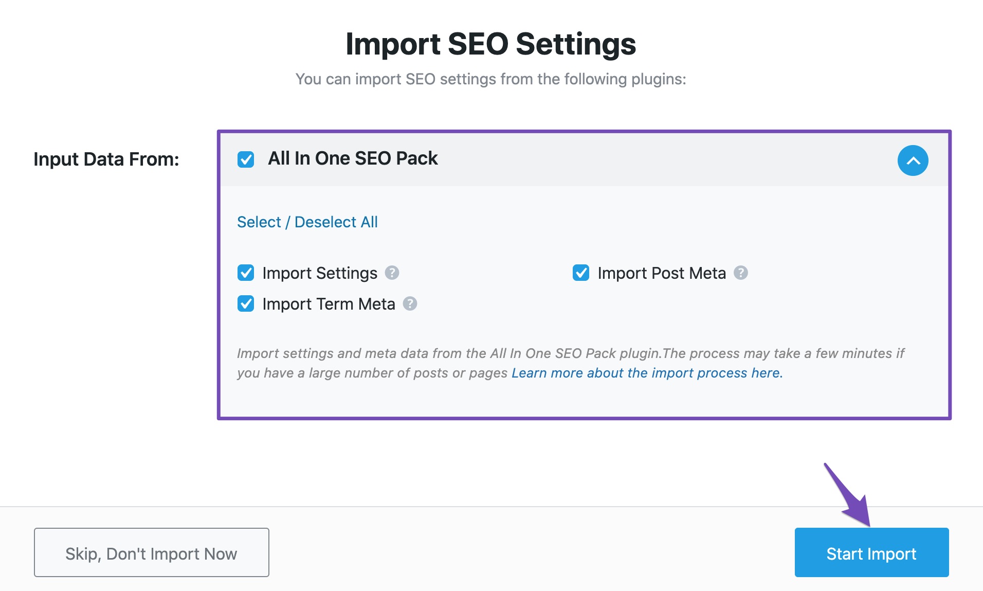Click the Import SEO Settings heading
The image size is (983, 591).
tap(491, 44)
